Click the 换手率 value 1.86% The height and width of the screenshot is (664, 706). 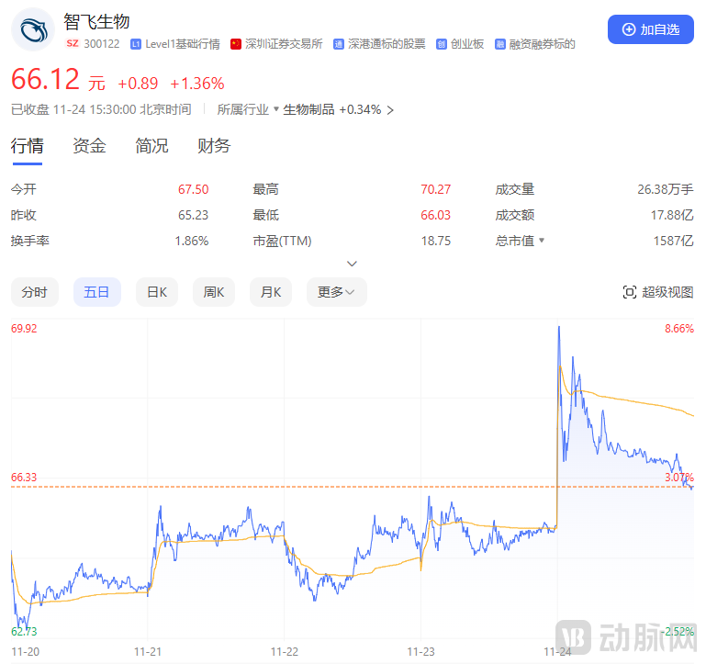coord(191,241)
